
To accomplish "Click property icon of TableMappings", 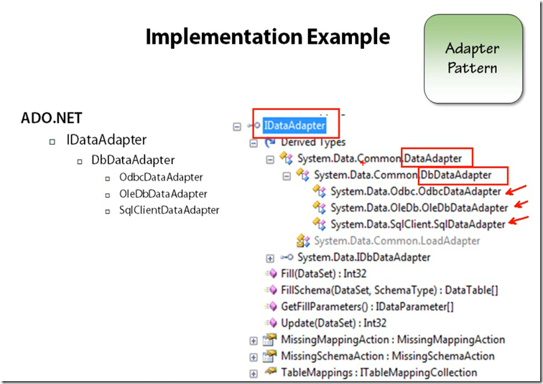I will (271, 372).
